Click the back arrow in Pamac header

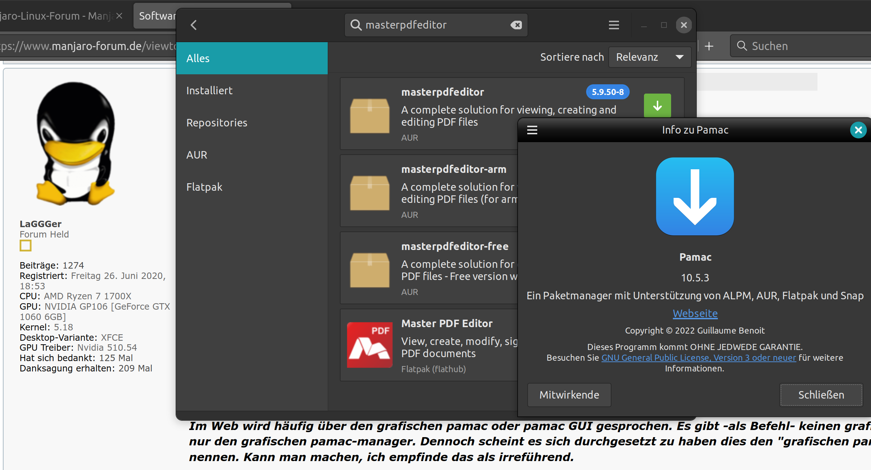[x=194, y=25]
